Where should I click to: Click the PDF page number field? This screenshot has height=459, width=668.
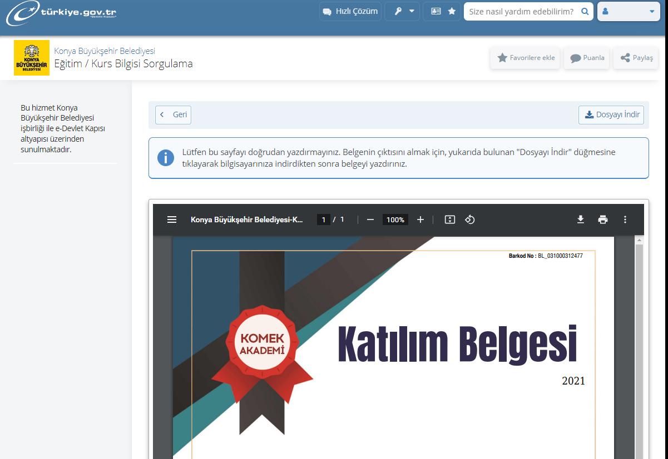tap(323, 219)
